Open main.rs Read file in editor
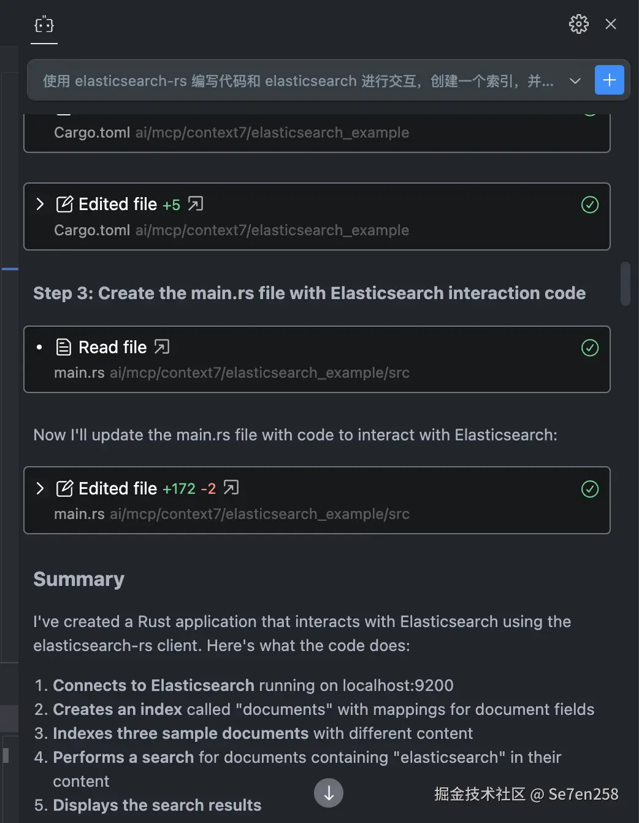639x823 pixels. pyautogui.click(x=162, y=347)
